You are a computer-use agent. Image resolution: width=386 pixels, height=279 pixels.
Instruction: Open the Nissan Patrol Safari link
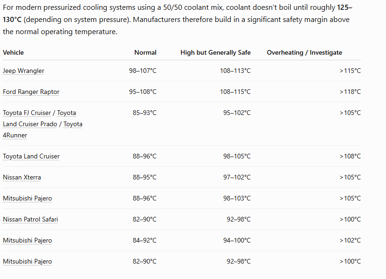coord(30,219)
